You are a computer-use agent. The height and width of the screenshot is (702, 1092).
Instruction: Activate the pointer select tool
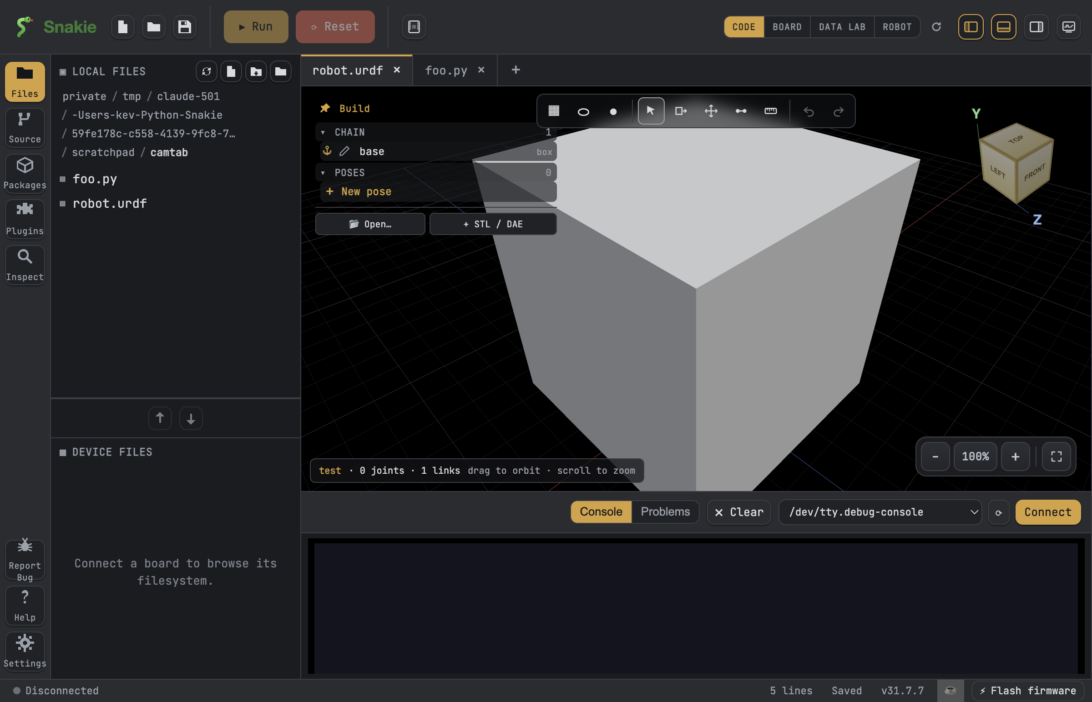pyautogui.click(x=651, y=111)
